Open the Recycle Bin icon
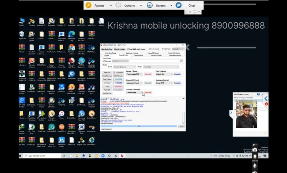Image resolution: width=287 pixels, height=173 pixels. 22,35
